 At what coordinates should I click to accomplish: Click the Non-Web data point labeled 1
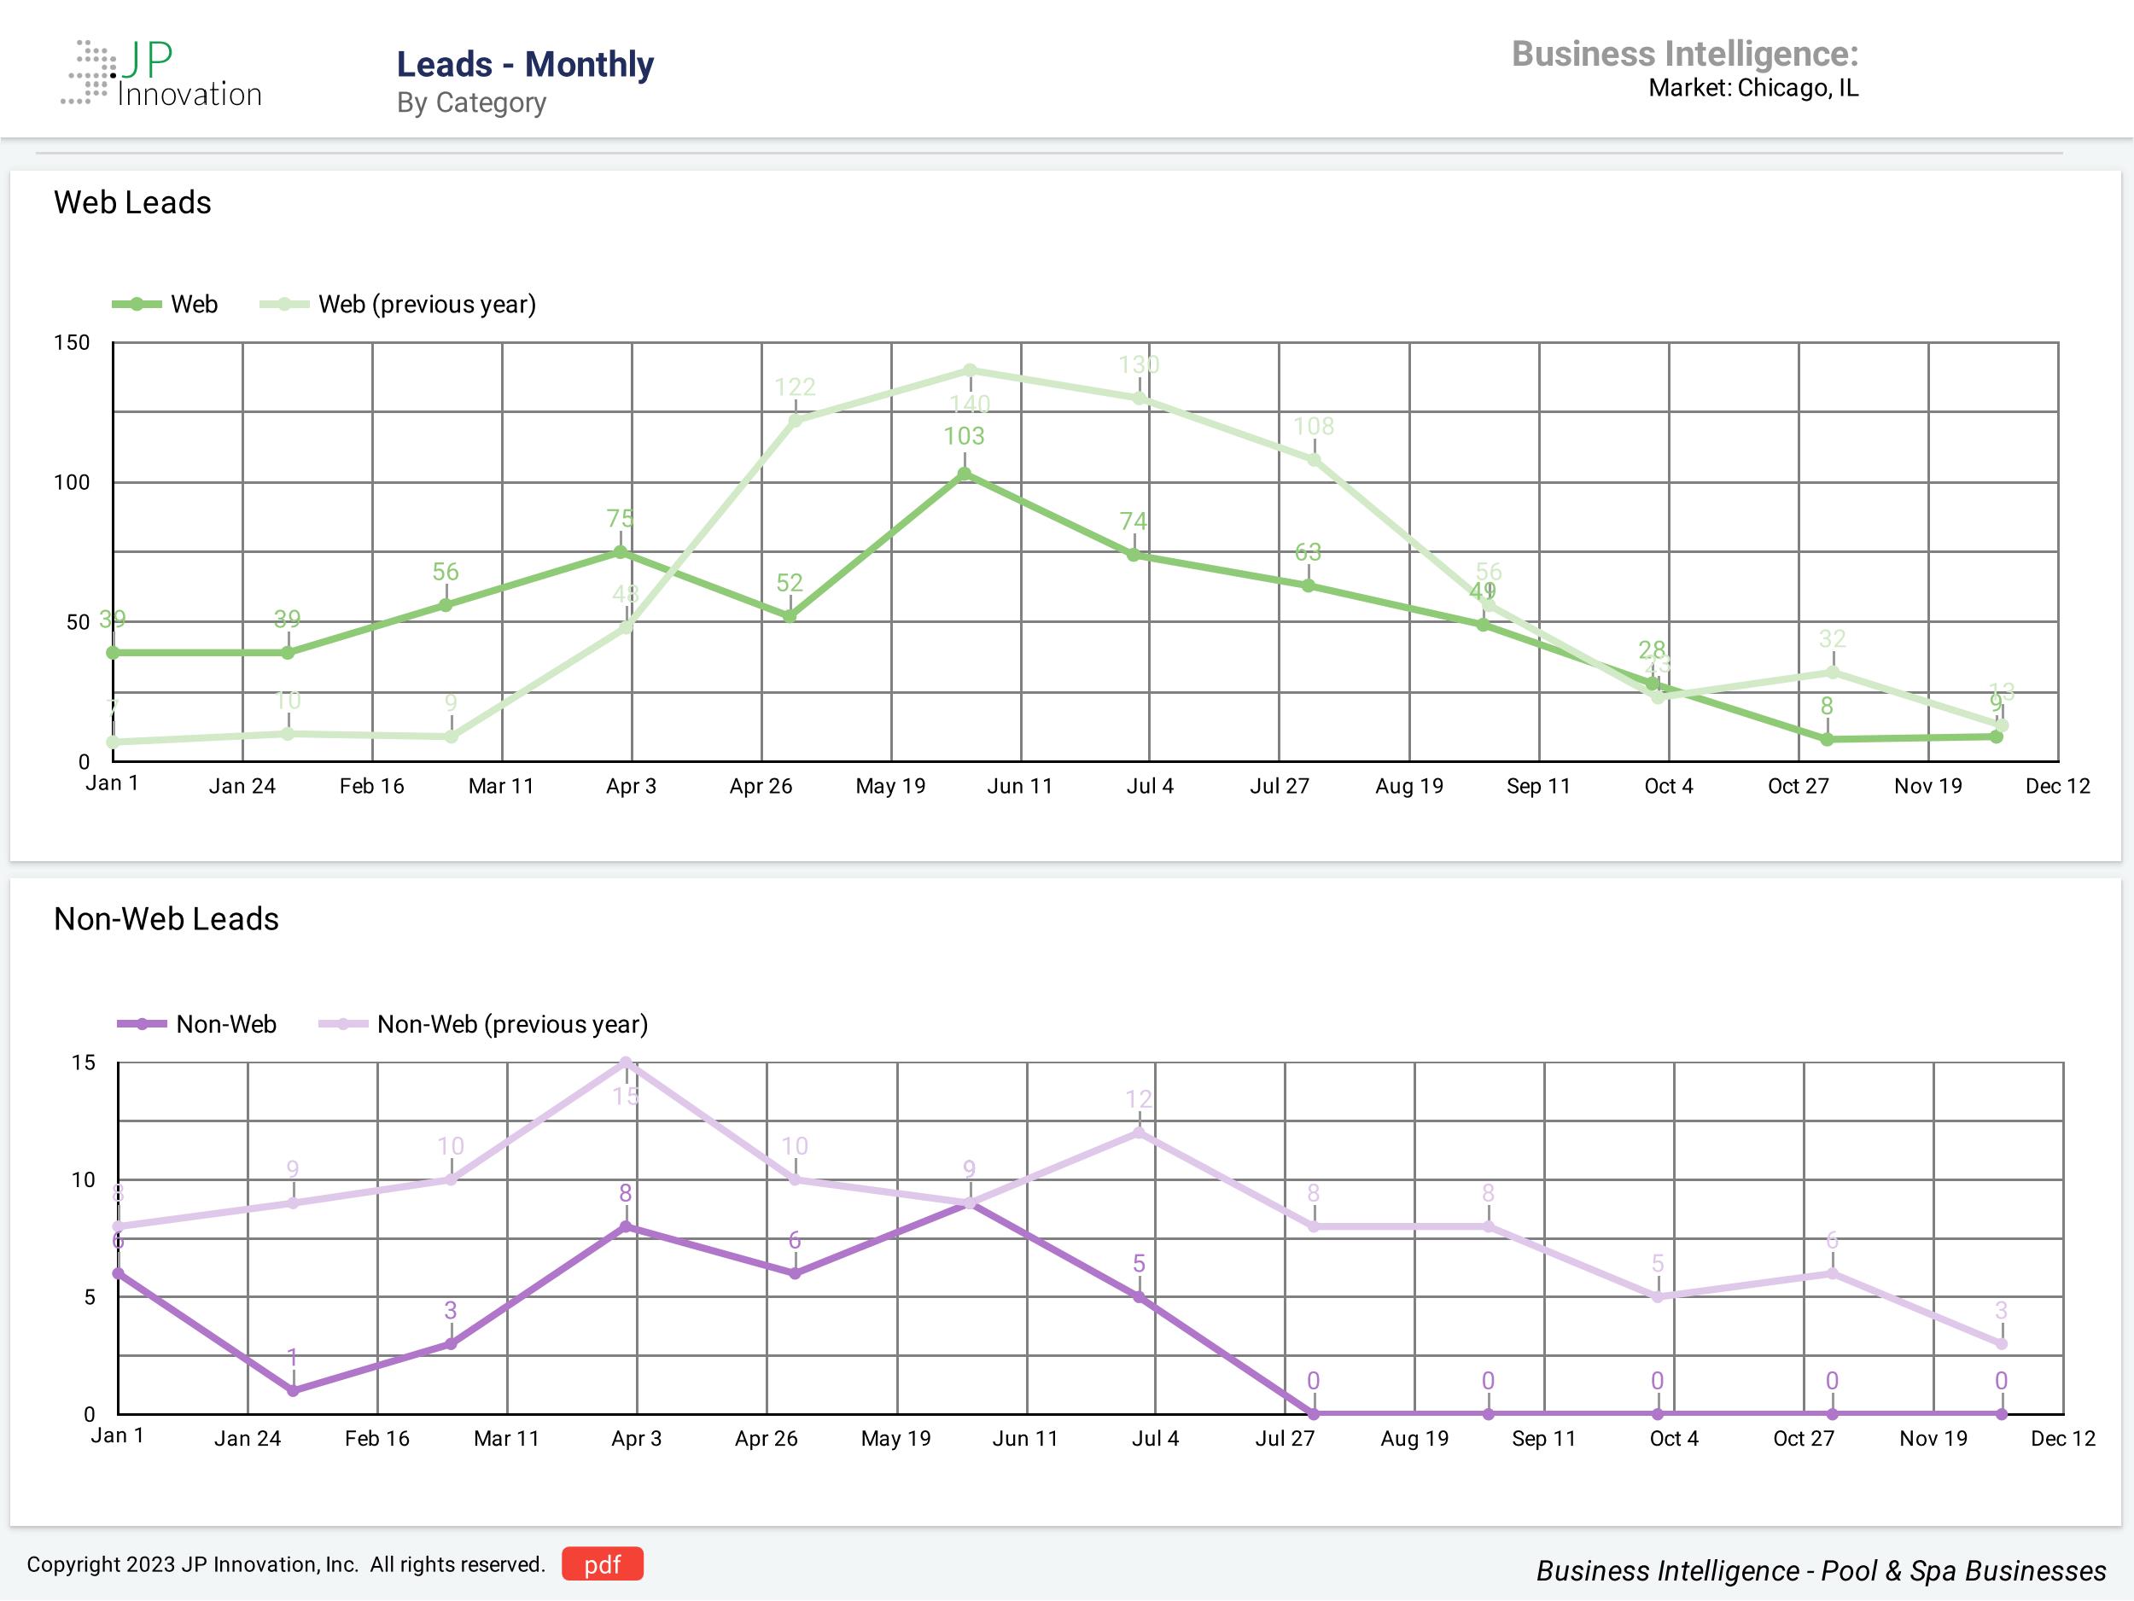coord(292,1392)
